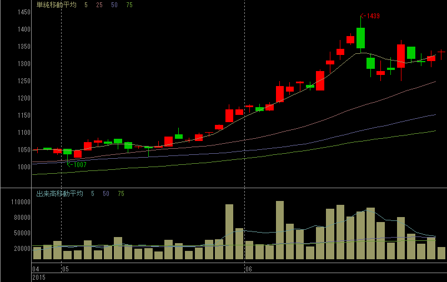Click the 50000 volume axis label

coord(22,233)
